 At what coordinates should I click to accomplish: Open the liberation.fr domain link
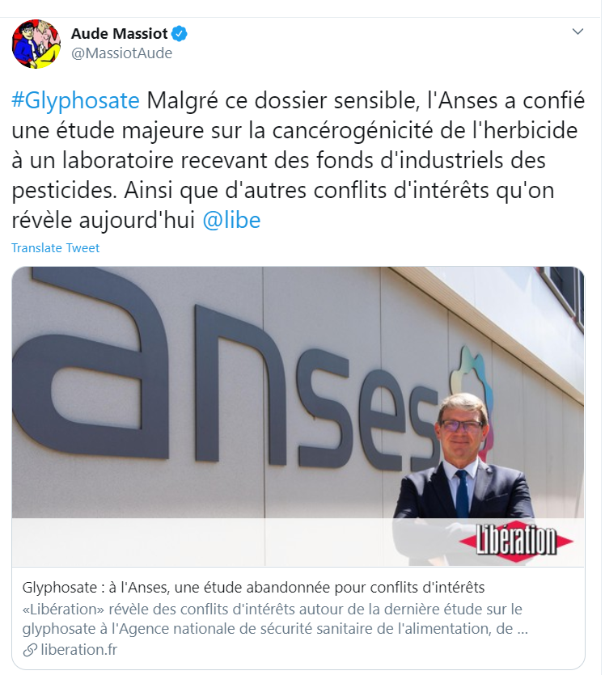coord(78,650)
